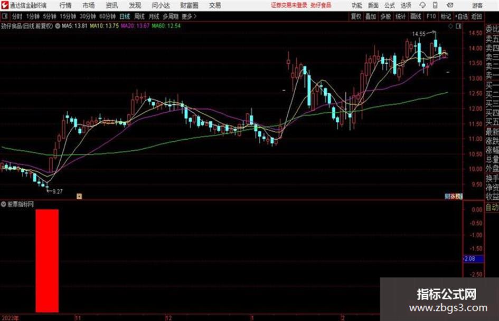Viewport: 499px width, 321px height.
Task: Click the 证券交易未登录 login link
Action: coord(289,5)
